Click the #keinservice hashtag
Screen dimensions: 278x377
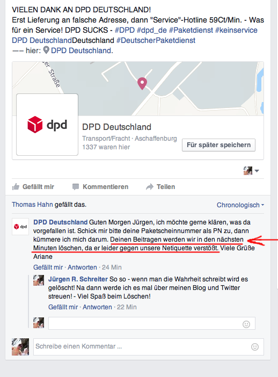coord(236,30)
